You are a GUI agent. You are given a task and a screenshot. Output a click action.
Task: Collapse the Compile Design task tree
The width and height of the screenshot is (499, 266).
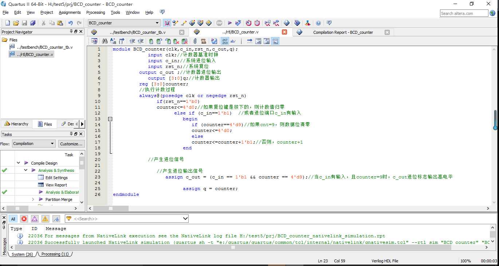(19, 163)
